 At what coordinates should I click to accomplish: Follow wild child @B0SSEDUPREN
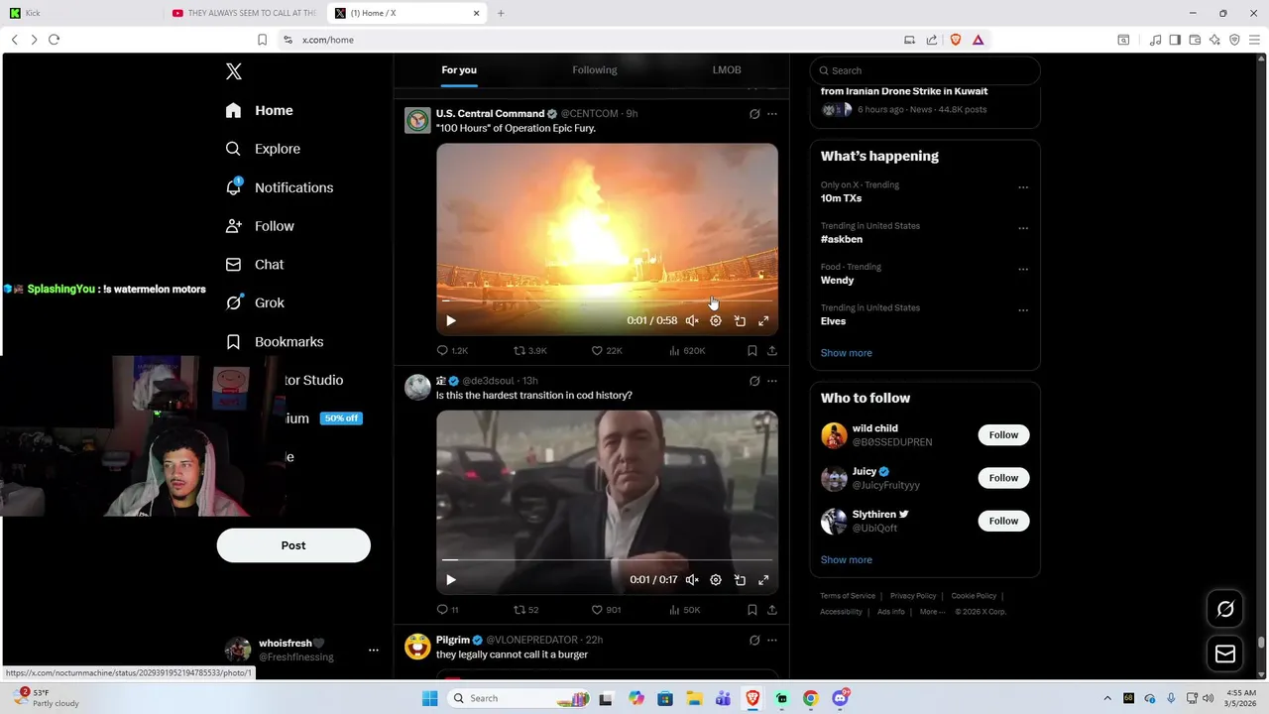point(1003,435)
